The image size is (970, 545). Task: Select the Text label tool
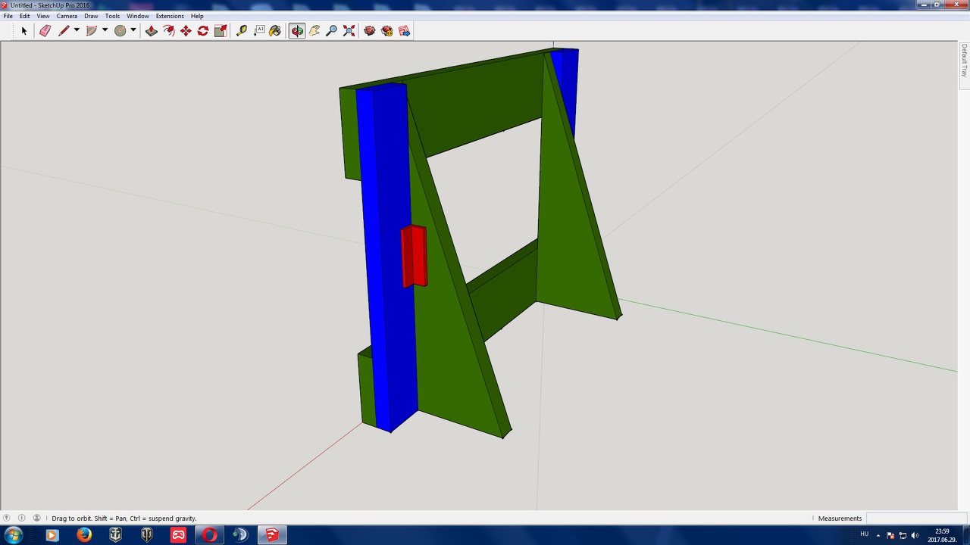(259, 31)
